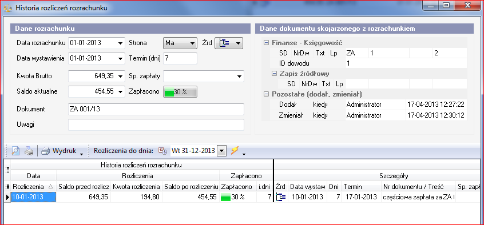Screen dimensions: 484x225
Task: Click the printer icon in toolbar
Action: point(29,151)
